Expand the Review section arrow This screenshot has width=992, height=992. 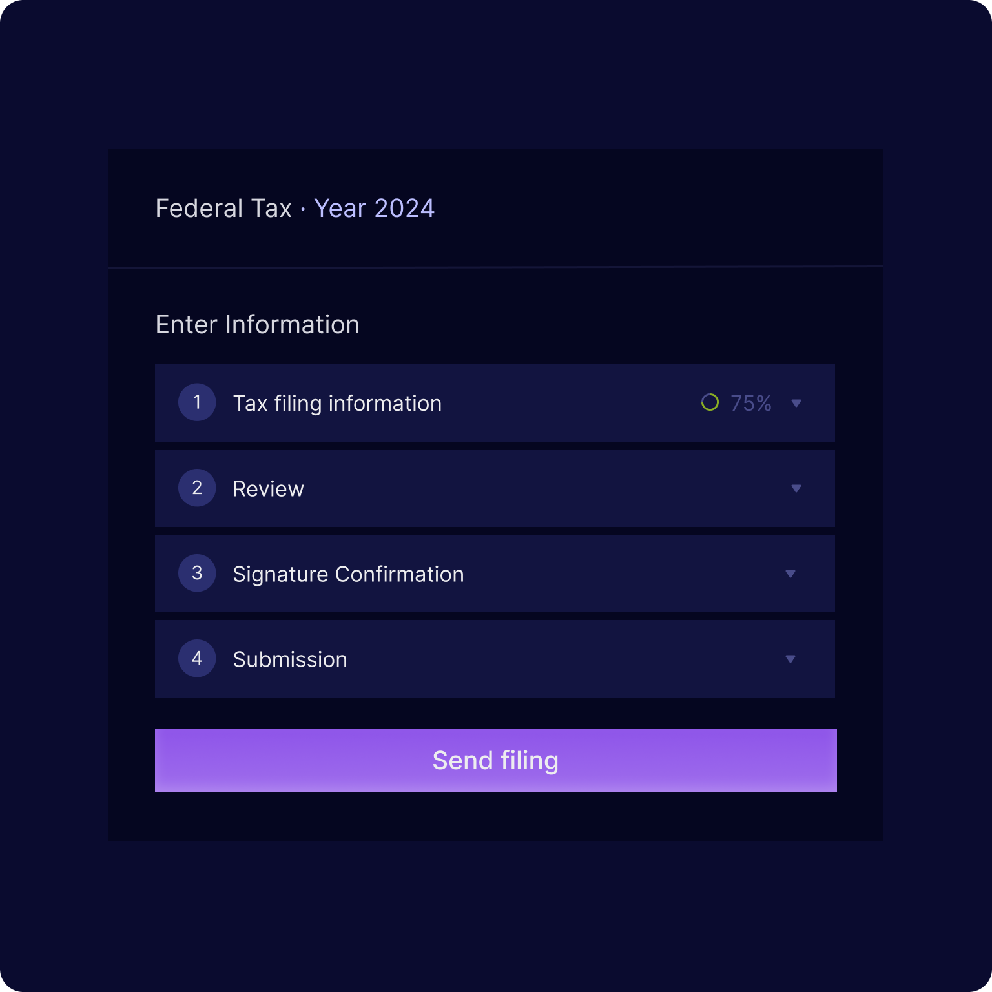(796, 488)
